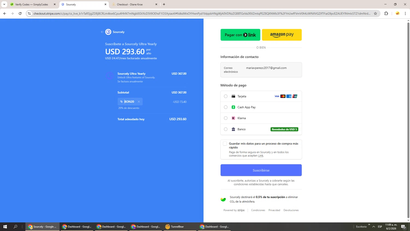Check Guardar mis datos checkbox
The width and height of the screenshot is (410, 231).
(225, 144)
